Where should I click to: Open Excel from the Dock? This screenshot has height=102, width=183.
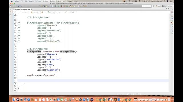pyautogui.click(x=104, y=99)
